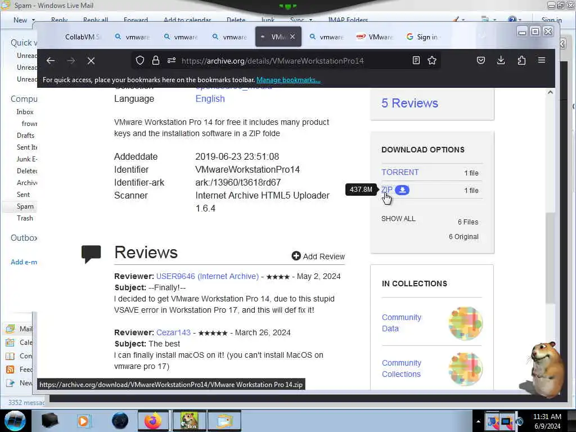Open the Pocket save icon

(481, 60)
